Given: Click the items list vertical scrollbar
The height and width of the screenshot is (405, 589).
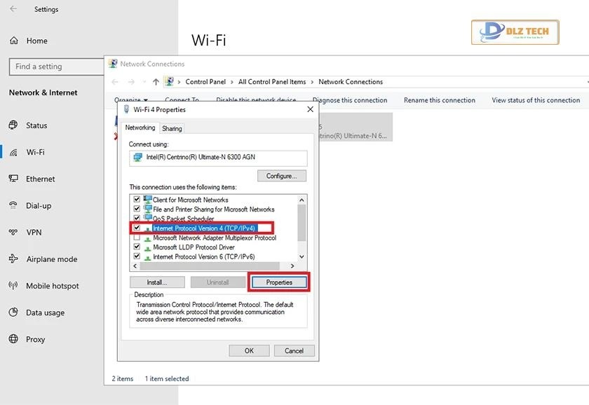Looking at the screenshot, I should (302, 224).
